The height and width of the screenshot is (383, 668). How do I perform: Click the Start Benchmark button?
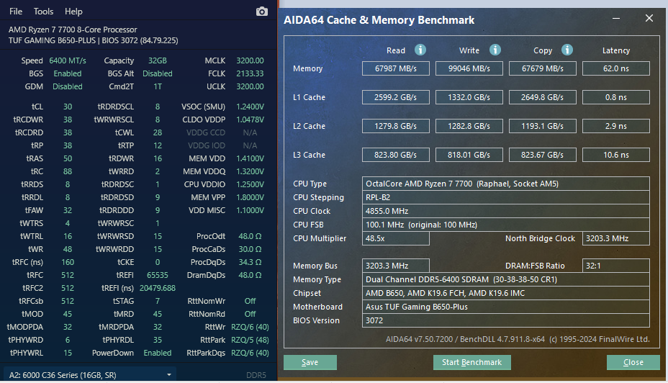[x=471, y=362]
